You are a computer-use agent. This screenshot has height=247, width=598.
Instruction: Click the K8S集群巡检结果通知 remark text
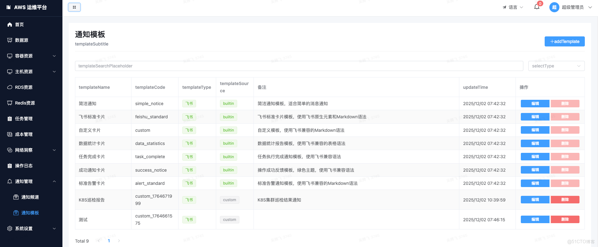(x=279, y=200)
